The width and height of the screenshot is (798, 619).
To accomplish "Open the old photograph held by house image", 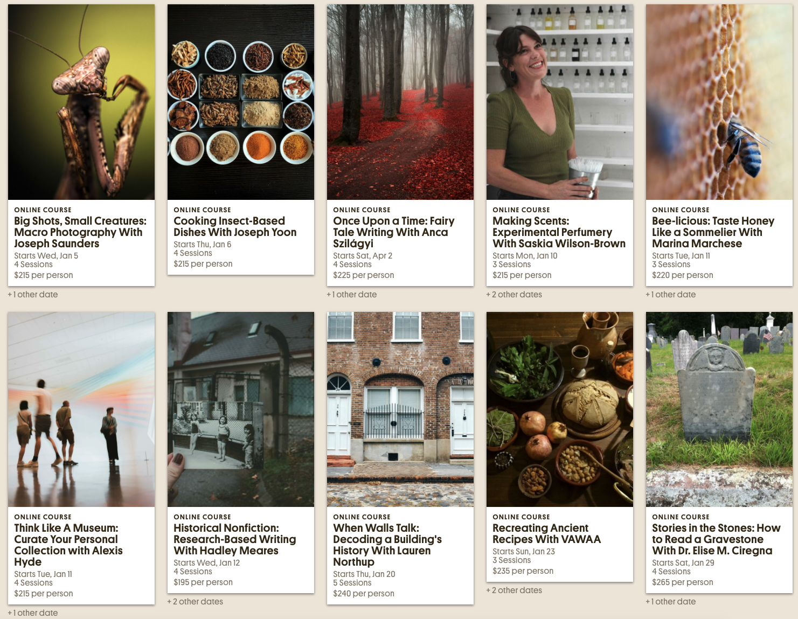I will pyautogui.click(x=241, y=409).
